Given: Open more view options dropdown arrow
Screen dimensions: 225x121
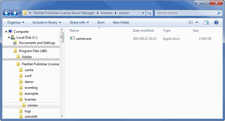Looking at the screenshot, I should pos(197,22).
